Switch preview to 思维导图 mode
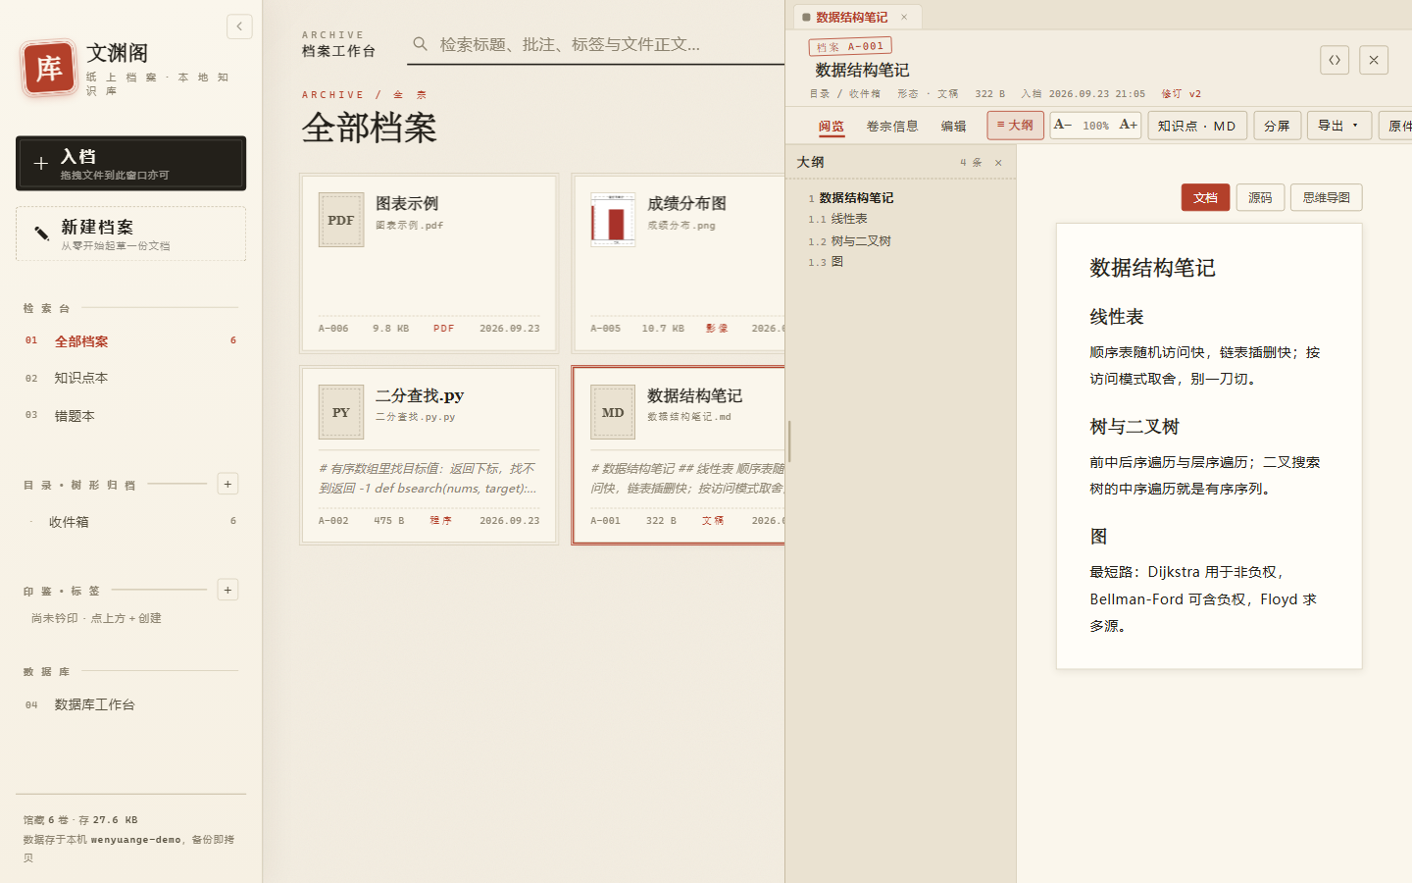The height and width of the screenshot is (883, 1412). pos(1326,197)
